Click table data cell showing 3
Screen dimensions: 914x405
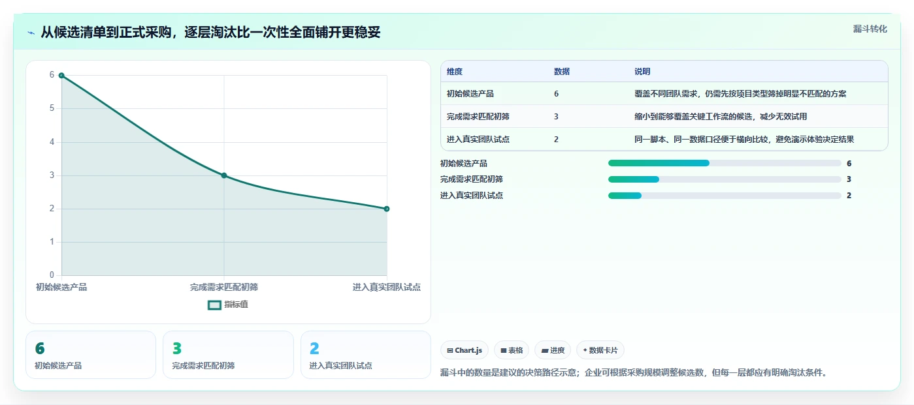(x=556, y=117)
